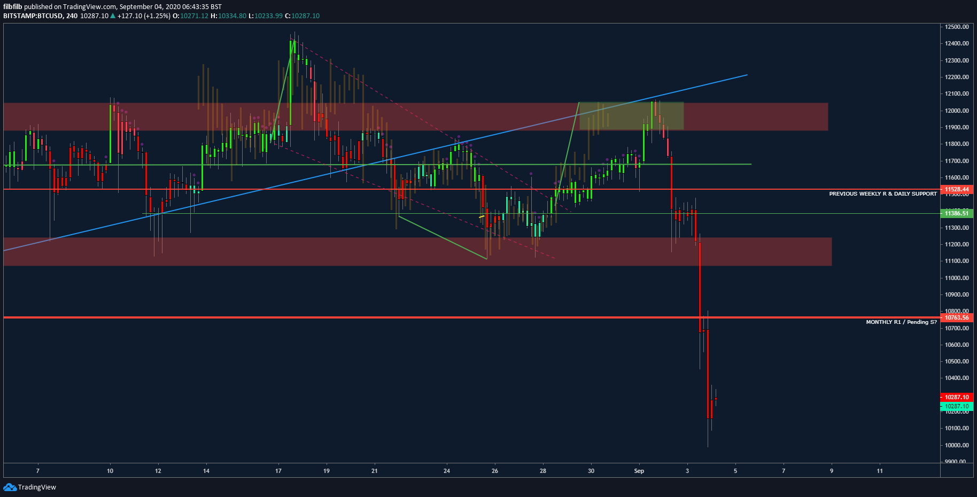Click the red 10763.56 price label

(x=957, y=317)
